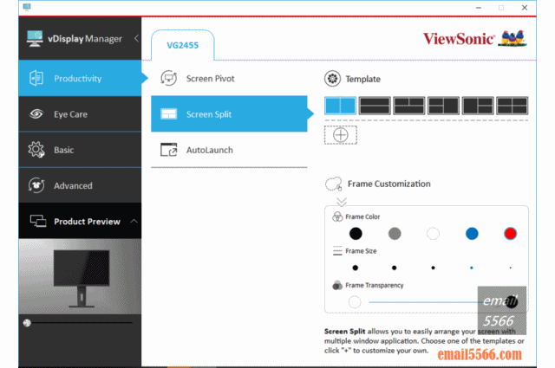
Task: Collapse the Product Preview panel chevron
Action: pos(134,222)
